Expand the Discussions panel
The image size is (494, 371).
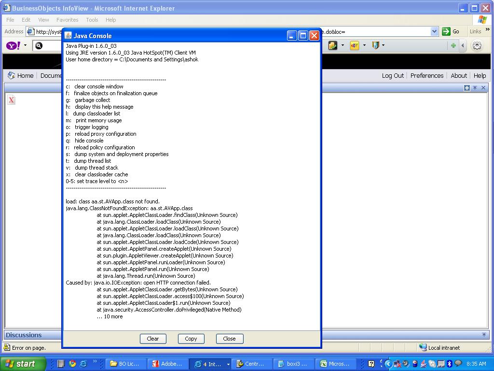click(x=484, y=335)
